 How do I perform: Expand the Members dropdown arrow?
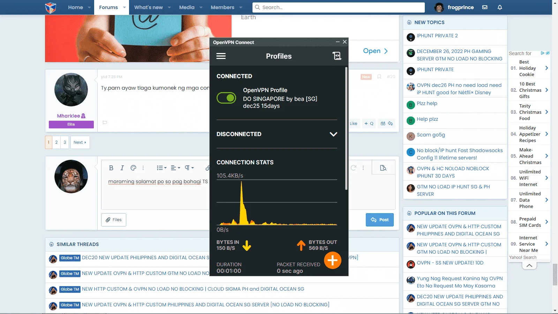point(241,7)
